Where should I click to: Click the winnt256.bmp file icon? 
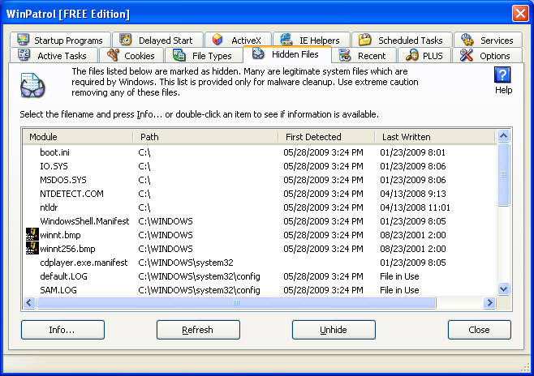click(x=32, y=249)
